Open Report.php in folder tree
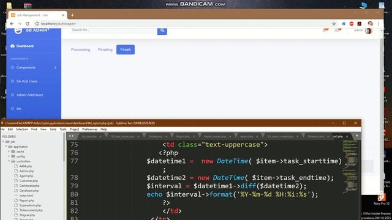This screenshot has width=392, height=220. click(x=26, y=200)
